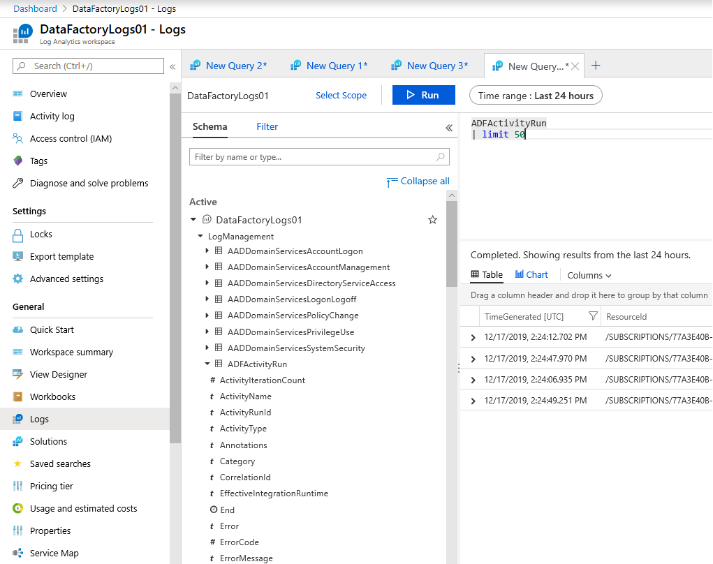Expand the AADDomainServicesAccountLogon table
This screenshot has height=564, width=713.
pos(207,251)
